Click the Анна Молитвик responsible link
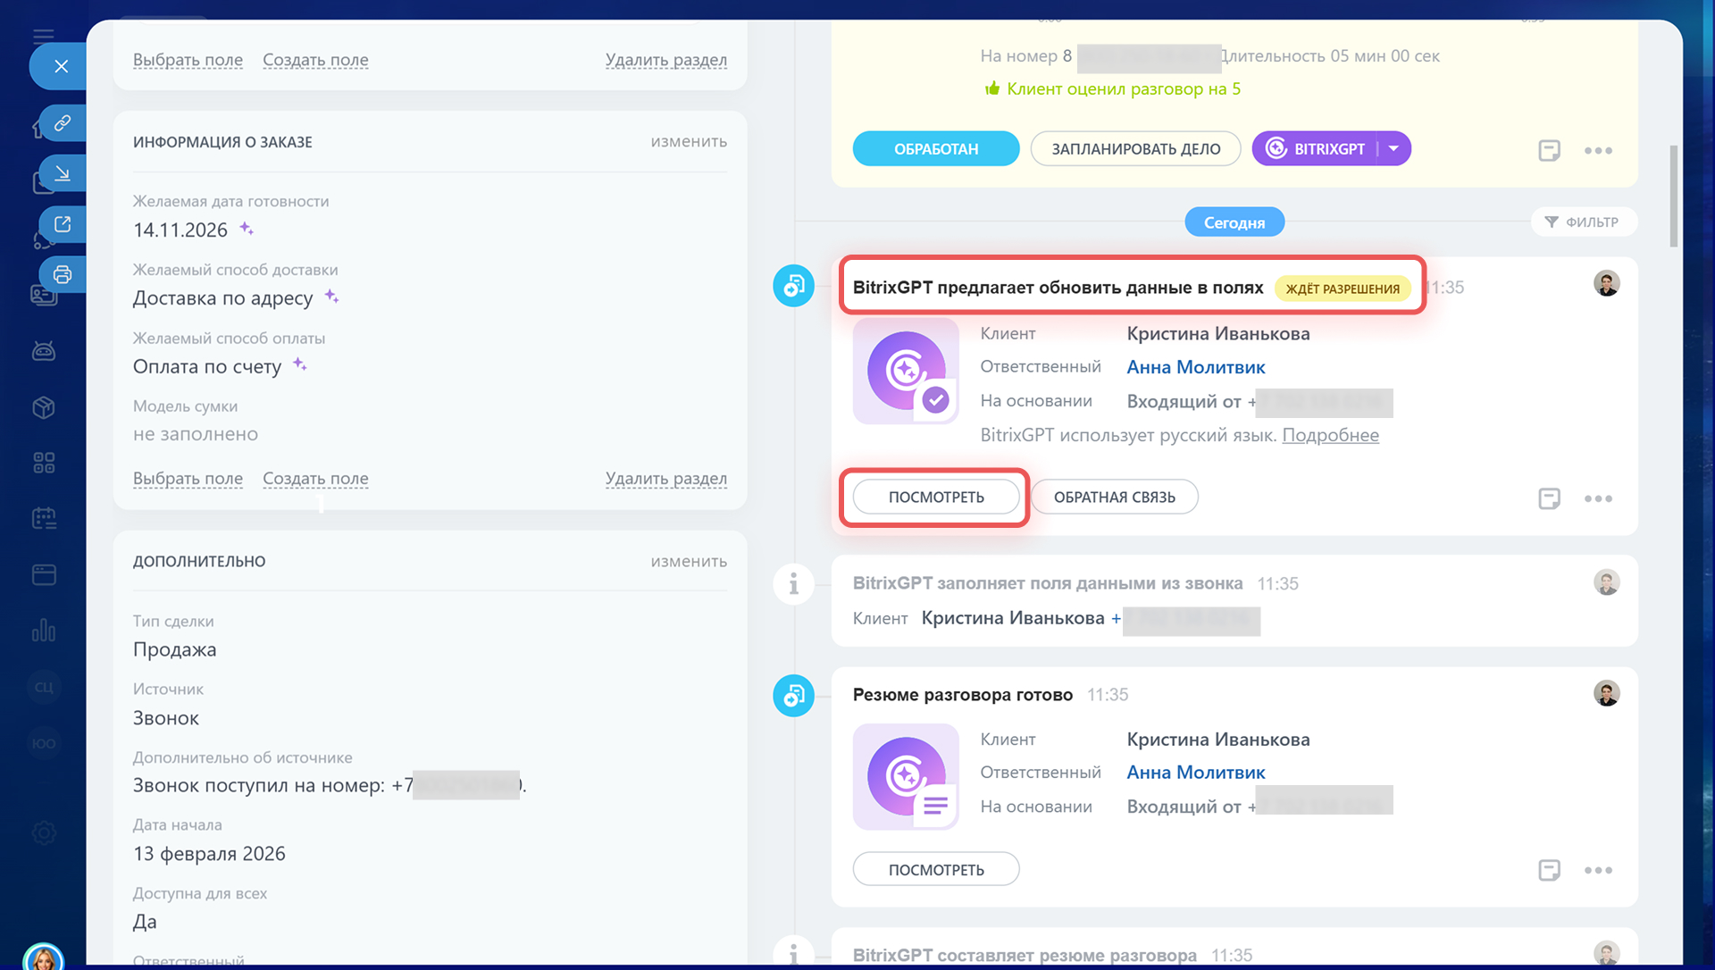This screenshot has height=970, width=1715. 1195,367
